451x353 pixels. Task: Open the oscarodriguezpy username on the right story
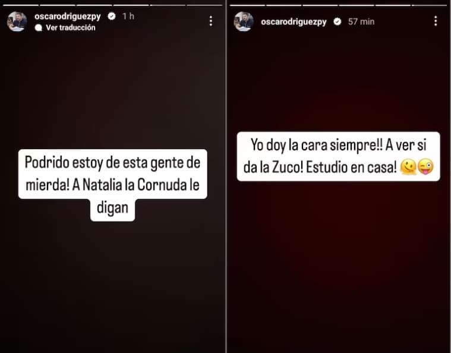(294, 22)
